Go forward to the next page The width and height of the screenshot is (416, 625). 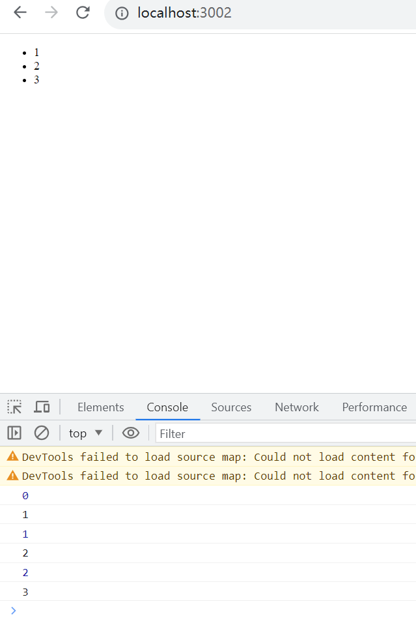51,13
